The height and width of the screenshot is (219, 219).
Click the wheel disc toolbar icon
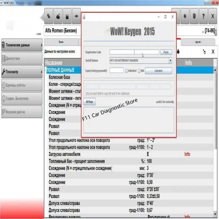point(185,16)
